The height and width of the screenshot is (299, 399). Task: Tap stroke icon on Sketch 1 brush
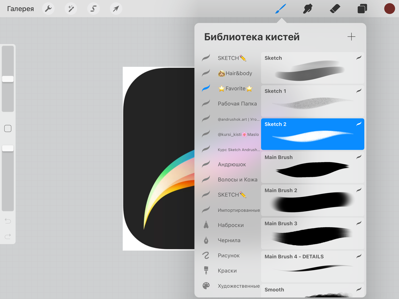pyautogui.click(x=359, y=91)
